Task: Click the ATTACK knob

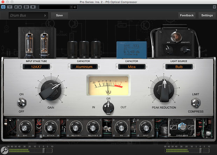Action: coord(50,127)
